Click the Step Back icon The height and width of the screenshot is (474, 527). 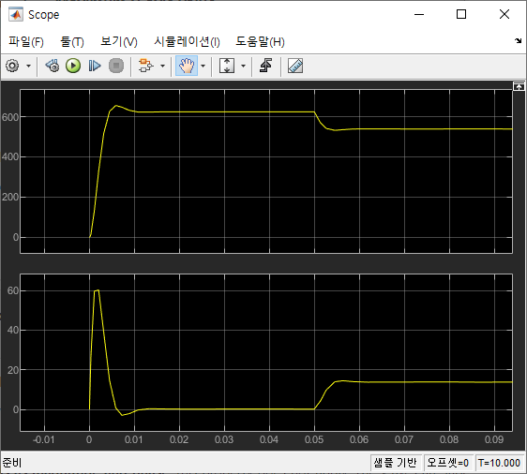[x=53, y=66]
